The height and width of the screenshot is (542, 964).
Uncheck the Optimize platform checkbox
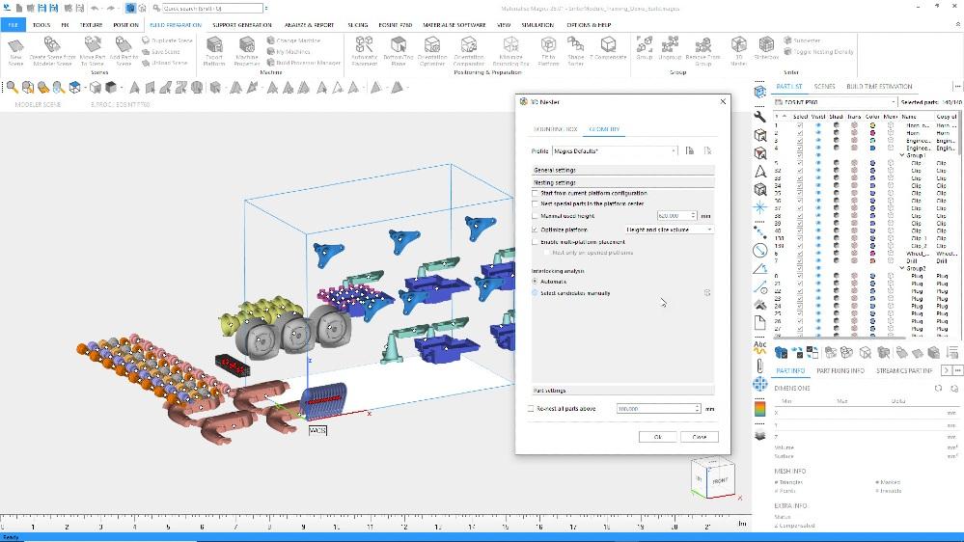[x=536, y=230]
